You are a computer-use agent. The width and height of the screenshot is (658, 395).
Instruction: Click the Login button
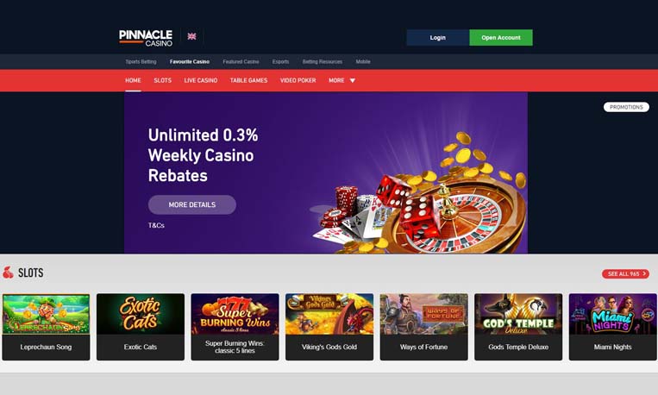tap(438, 37)
